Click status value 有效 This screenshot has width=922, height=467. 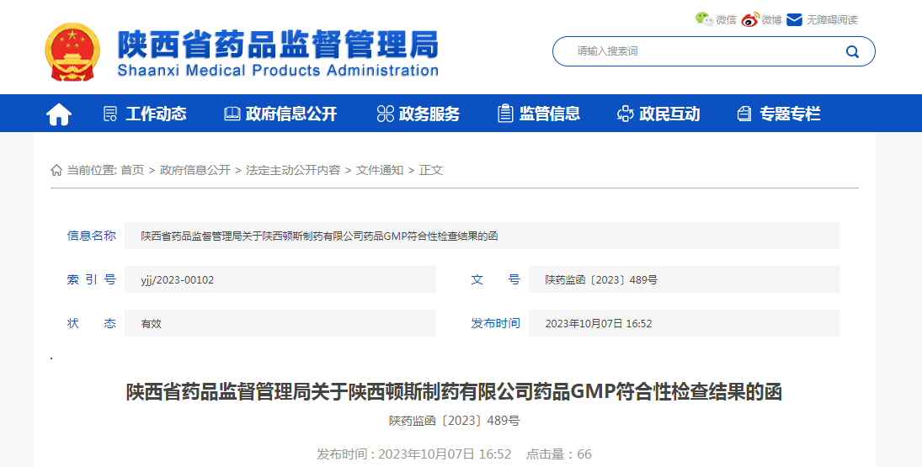click(x=151, y=324)
